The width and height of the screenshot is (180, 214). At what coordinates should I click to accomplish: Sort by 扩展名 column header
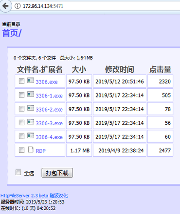point(52,69)
